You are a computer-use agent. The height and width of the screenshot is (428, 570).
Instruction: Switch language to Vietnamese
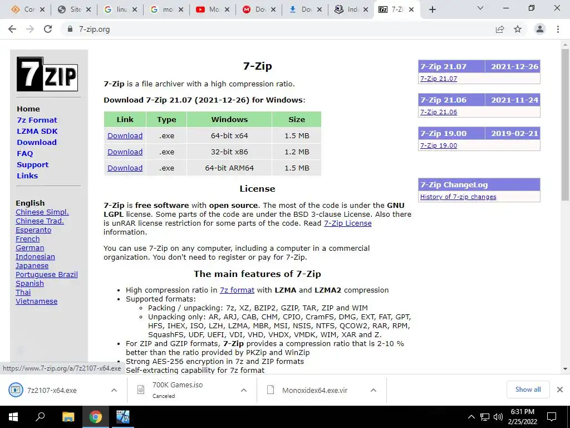(x=36, y=301)
